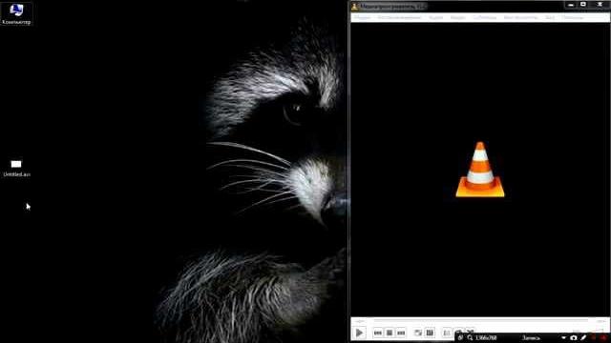The width and height of the screenshot is (611, 343).
Task: Click the camera screenshot icon on recorder bar
Action: tap(573, 338)
